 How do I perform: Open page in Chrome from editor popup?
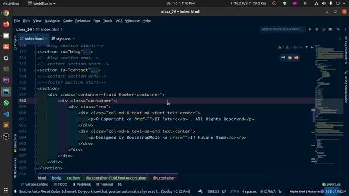(290, 58)
